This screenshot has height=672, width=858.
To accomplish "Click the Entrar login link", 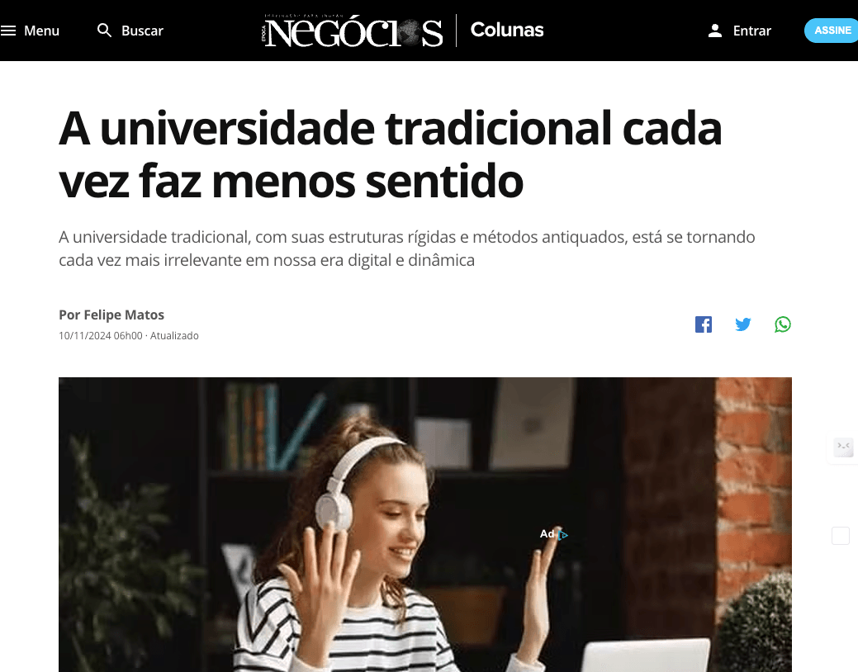I will (x=751, y=31).
